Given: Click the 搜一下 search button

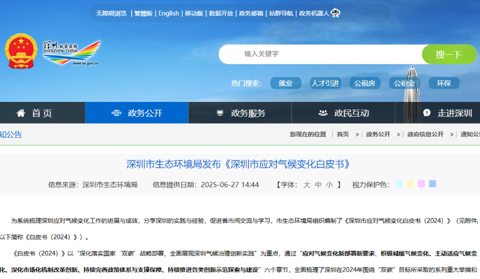Looking at the screenshot, I should [x=449, y=54].
